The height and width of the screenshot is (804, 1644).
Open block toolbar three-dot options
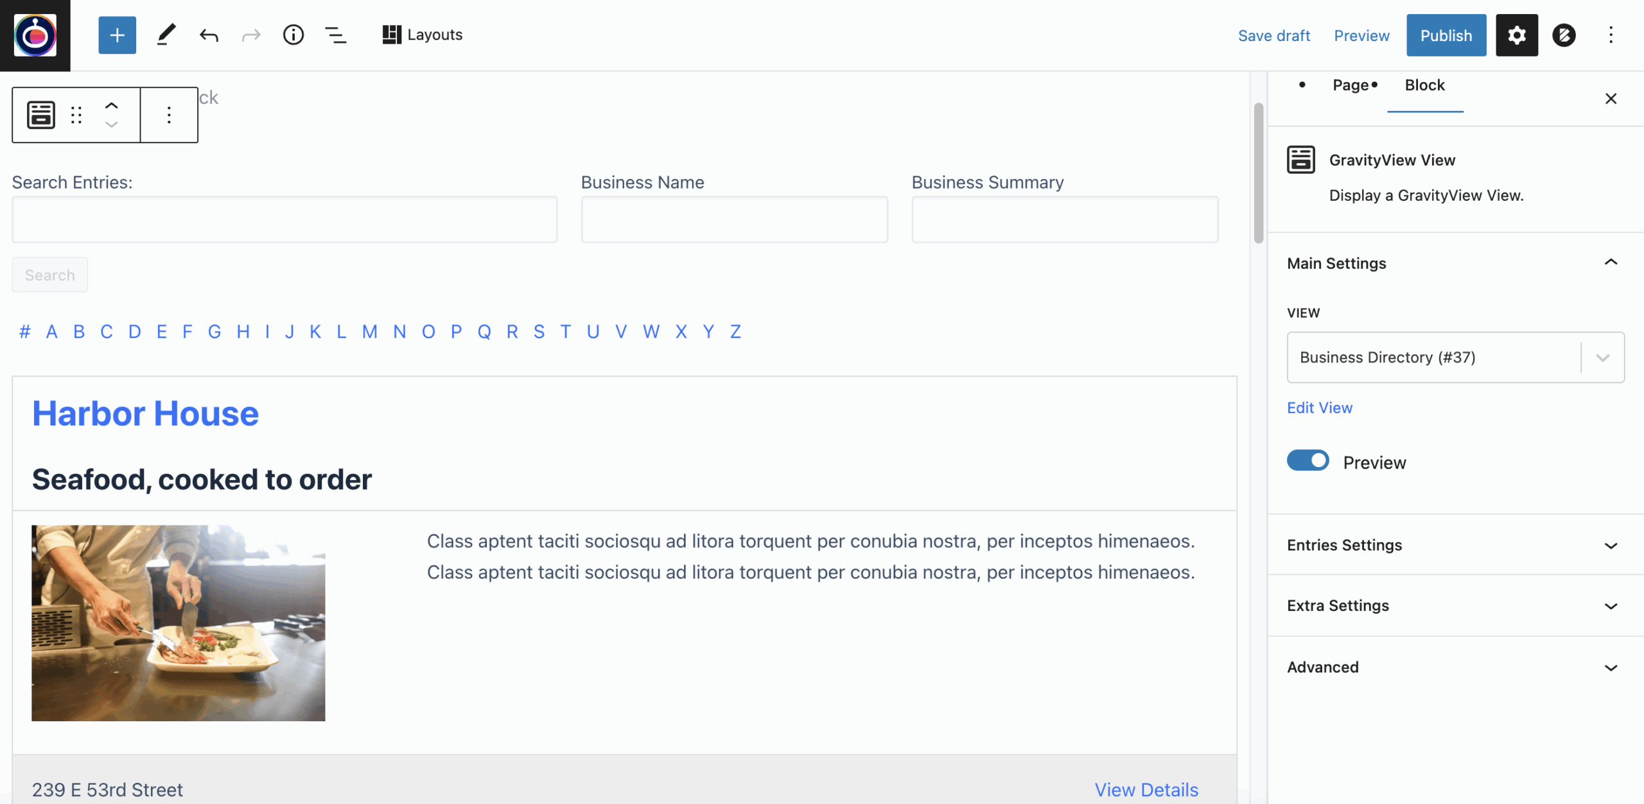click(169, 115)
